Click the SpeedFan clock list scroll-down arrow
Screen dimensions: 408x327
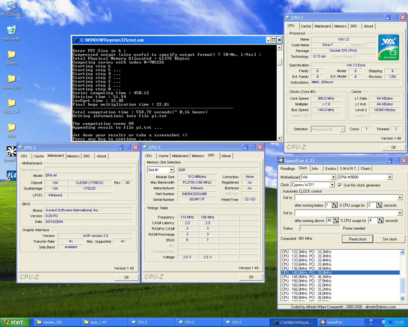click(402, 299)
